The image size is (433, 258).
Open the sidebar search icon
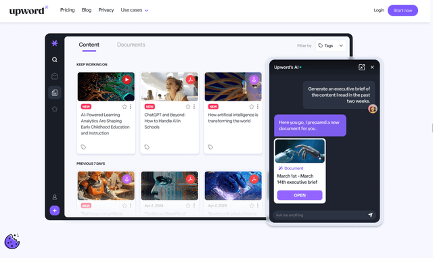tap(55, 59)
